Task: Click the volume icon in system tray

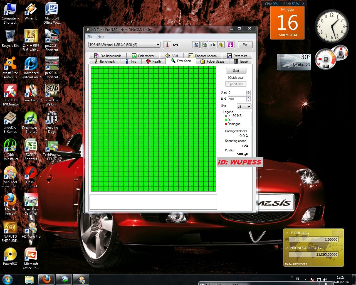Action: [x=325, y=279]
